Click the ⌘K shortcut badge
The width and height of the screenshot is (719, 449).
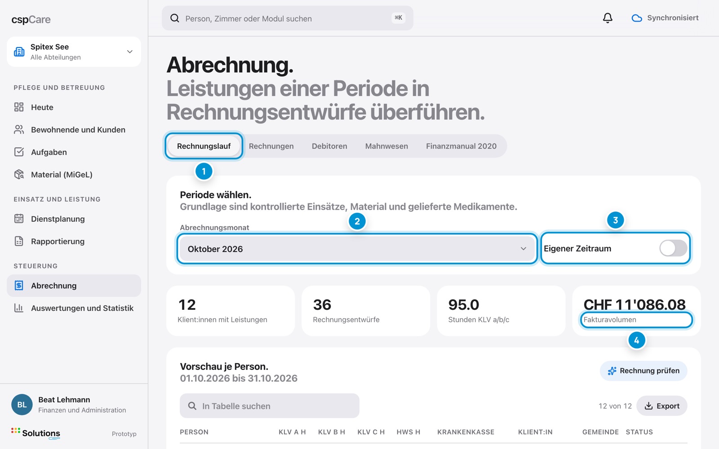[x=398, y=18]
